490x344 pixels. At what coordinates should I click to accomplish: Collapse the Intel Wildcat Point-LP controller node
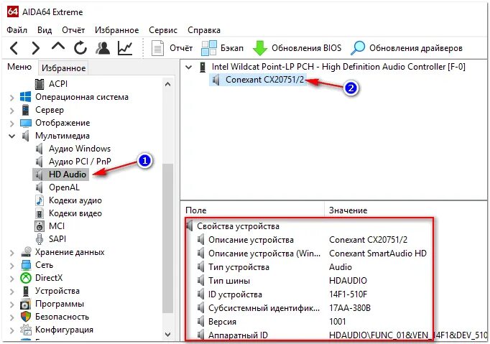tap(188, 67)
